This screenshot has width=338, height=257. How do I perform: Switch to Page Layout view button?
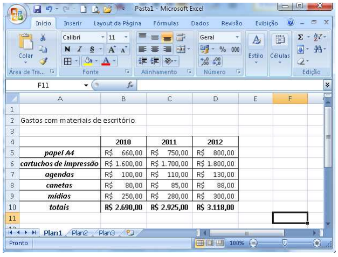pyautogui.click(x=211, y=244)
